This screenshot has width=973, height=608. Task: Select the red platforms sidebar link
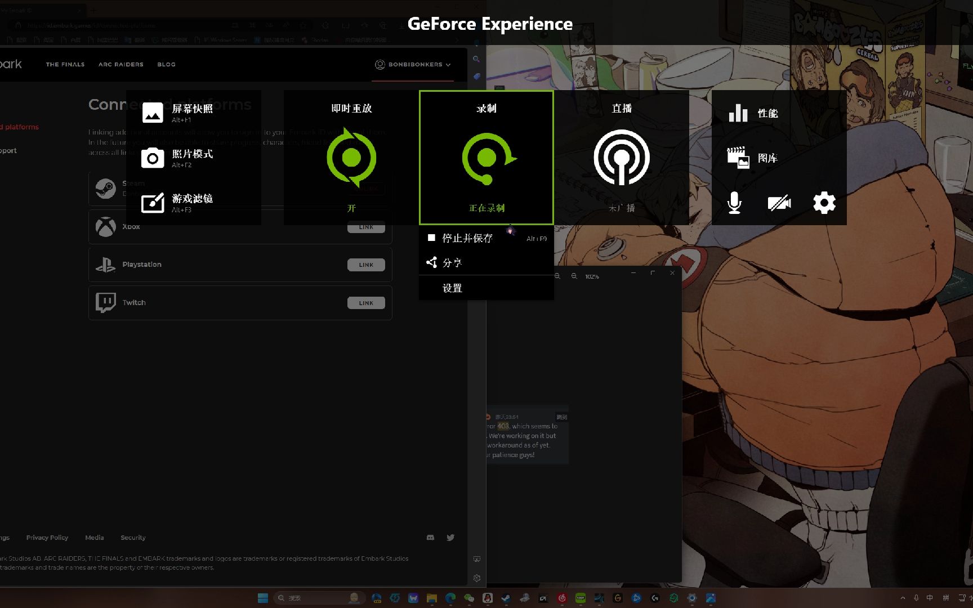point(20,127)
